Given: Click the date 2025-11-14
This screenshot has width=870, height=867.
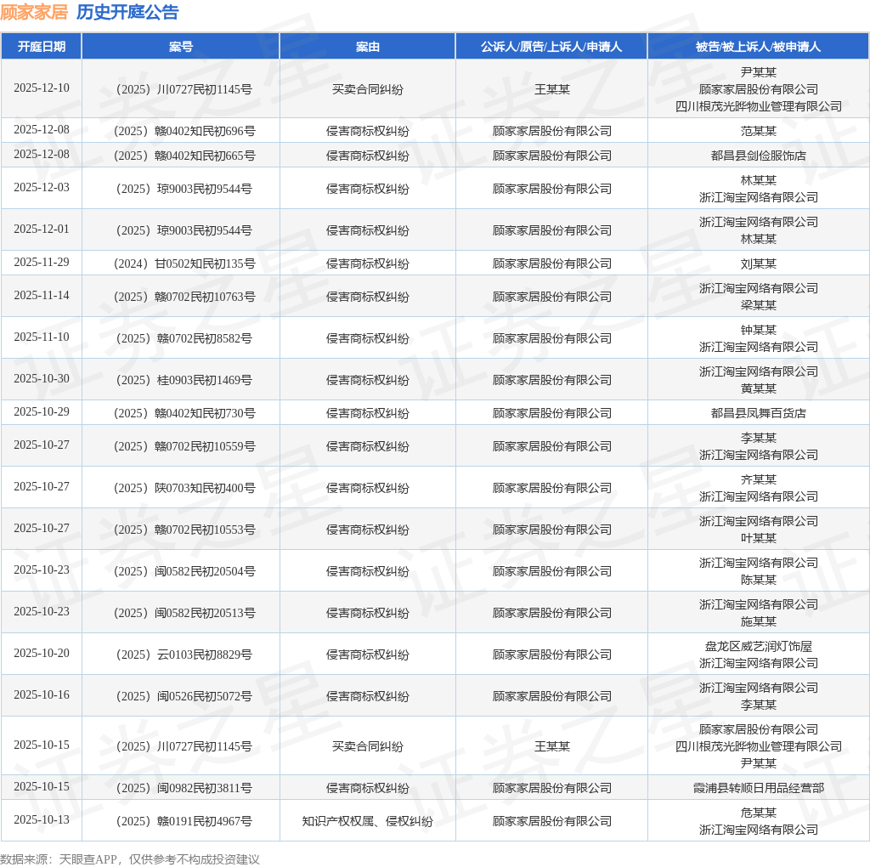Looking at the screenshot, I should point(42,295).
